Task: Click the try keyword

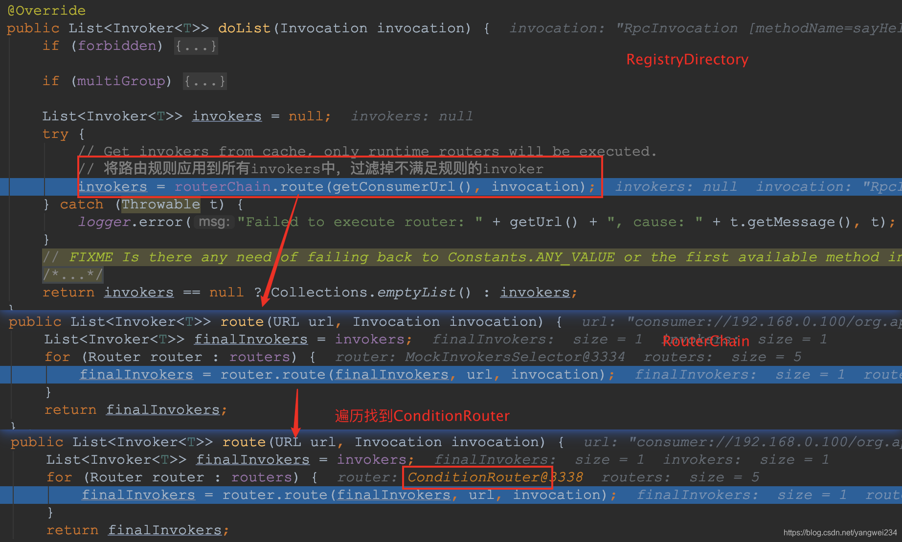Action: (x=55, y=134)
